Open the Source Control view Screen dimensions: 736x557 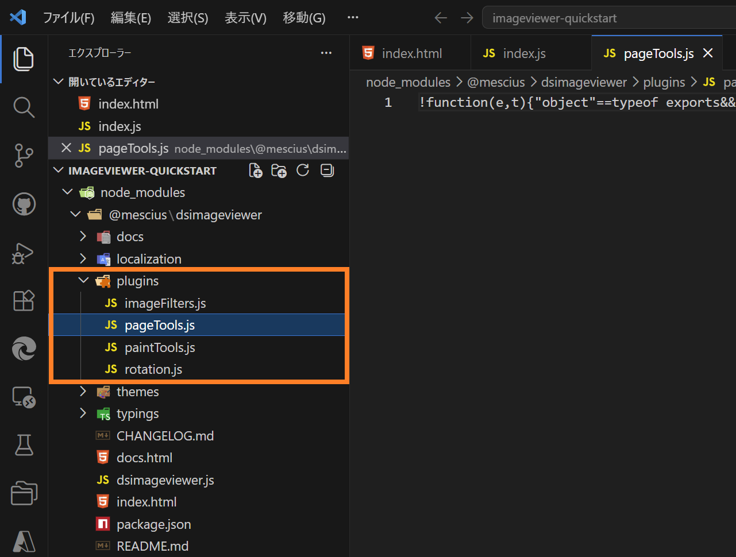pyautogui.click(x=24, y=156)
